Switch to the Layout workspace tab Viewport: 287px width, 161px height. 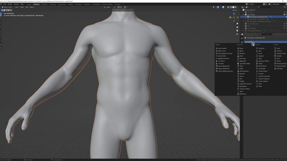[29, 4]
